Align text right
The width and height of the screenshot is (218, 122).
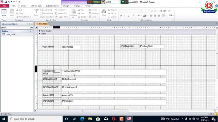(x=159, y=16)
